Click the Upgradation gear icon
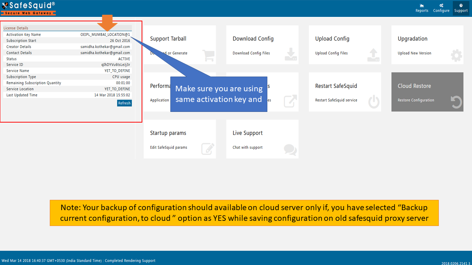 [457, 55]
